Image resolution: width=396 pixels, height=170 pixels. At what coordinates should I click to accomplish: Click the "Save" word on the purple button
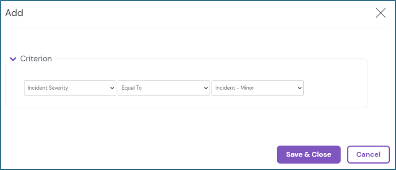[x=295, y=155]
